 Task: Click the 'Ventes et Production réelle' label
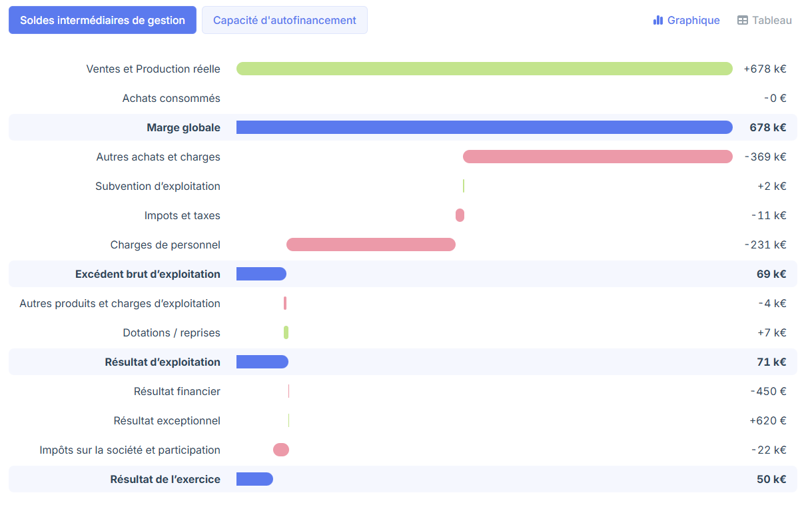[153, 69]
